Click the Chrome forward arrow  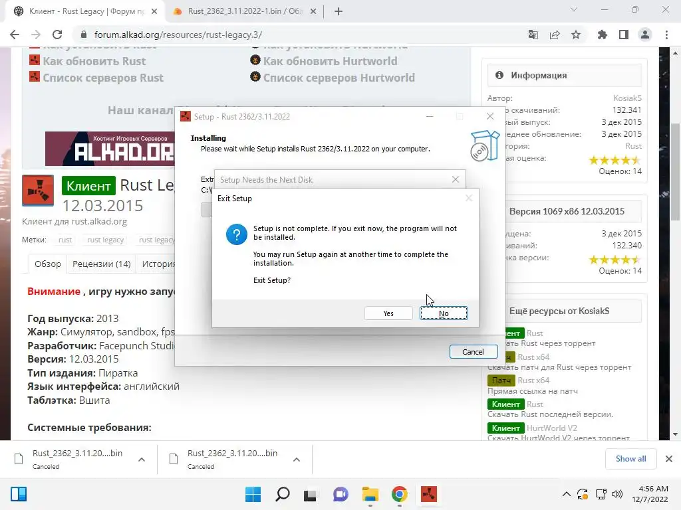tap(36, 35)
